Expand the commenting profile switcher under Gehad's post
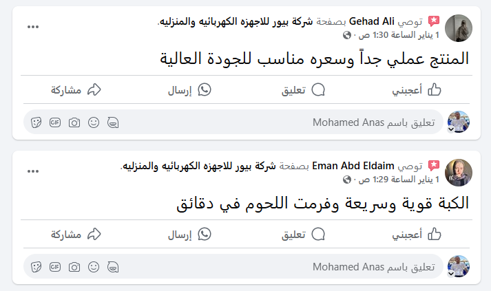Viewport: 491px width, 291px height. (x=451, y=129)
